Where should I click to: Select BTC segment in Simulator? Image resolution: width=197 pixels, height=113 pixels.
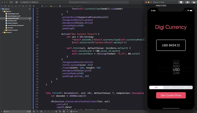point(156,87)
